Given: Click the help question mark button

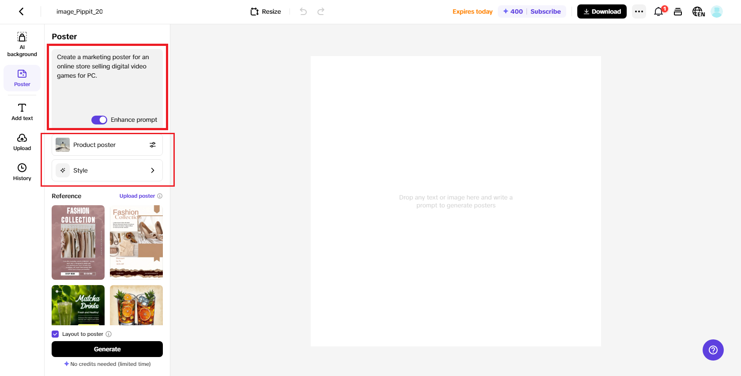Looking at the screenshot, I should coord(713,350).
